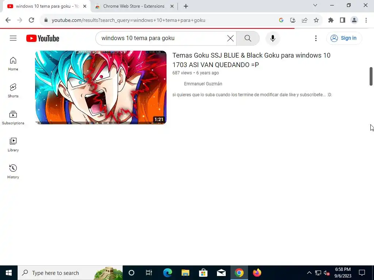Click the YouTube search magnifier button
Screen dimensions: 374x280
pyautogui.click(x=248, y=38)
